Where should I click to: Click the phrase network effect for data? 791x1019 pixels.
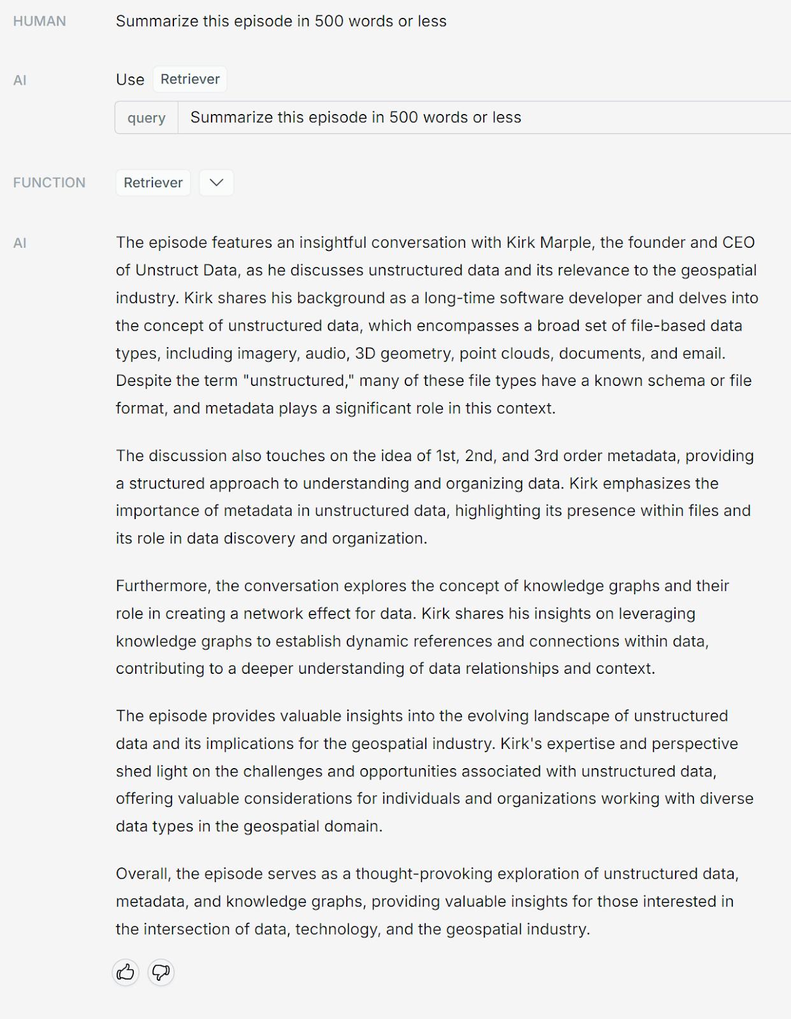point(328,613)
